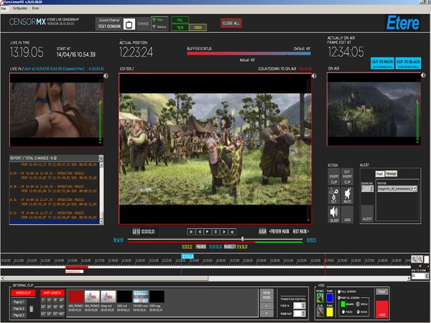
Task: Select the blue Plain hide color
Action: click(x=330, y=297)
